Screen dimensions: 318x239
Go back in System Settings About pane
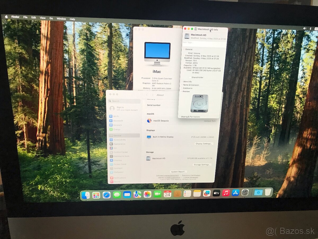147,95
